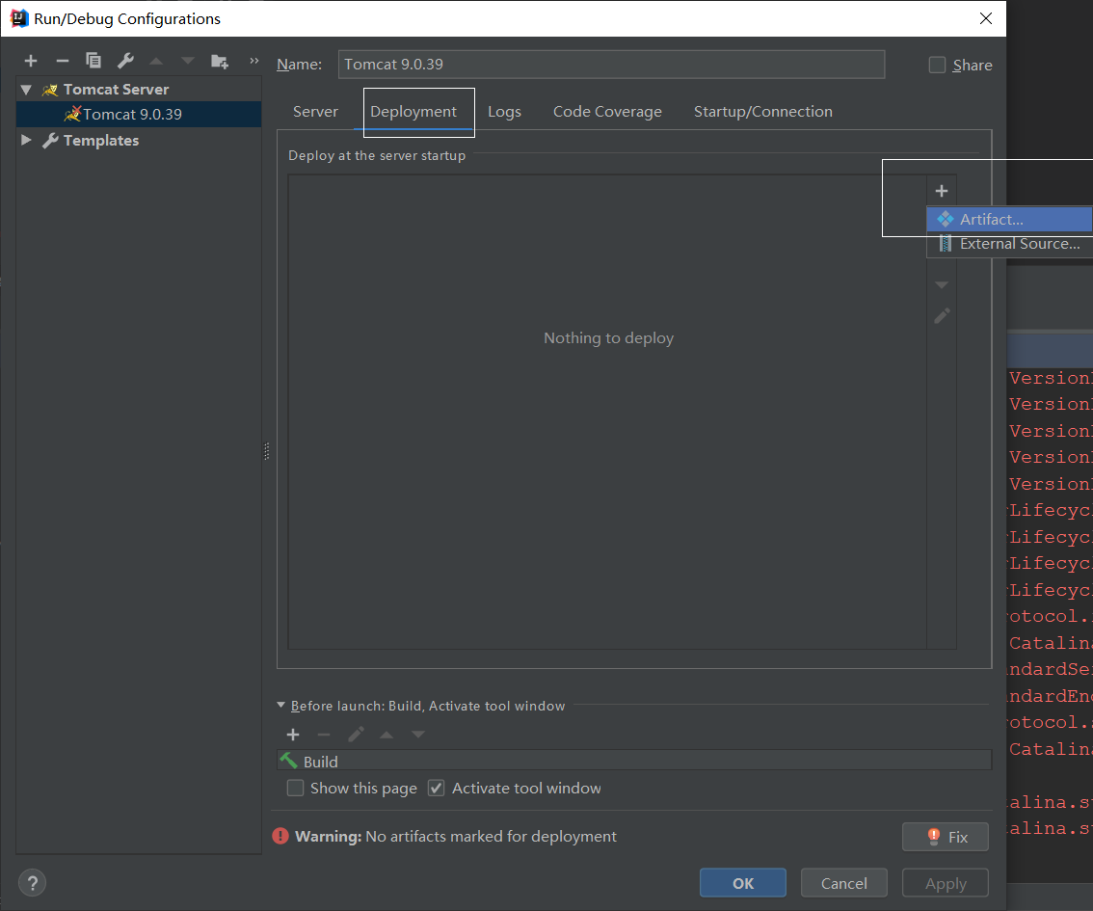Select the Build task row
Image resolution: width=1093 pixels, height=911 pixels.
tap(634, 761)
